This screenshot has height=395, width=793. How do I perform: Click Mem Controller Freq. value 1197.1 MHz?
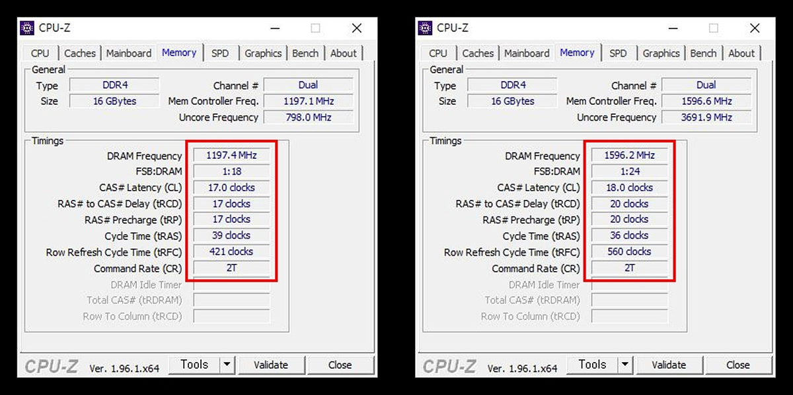[x=308, y=101]
